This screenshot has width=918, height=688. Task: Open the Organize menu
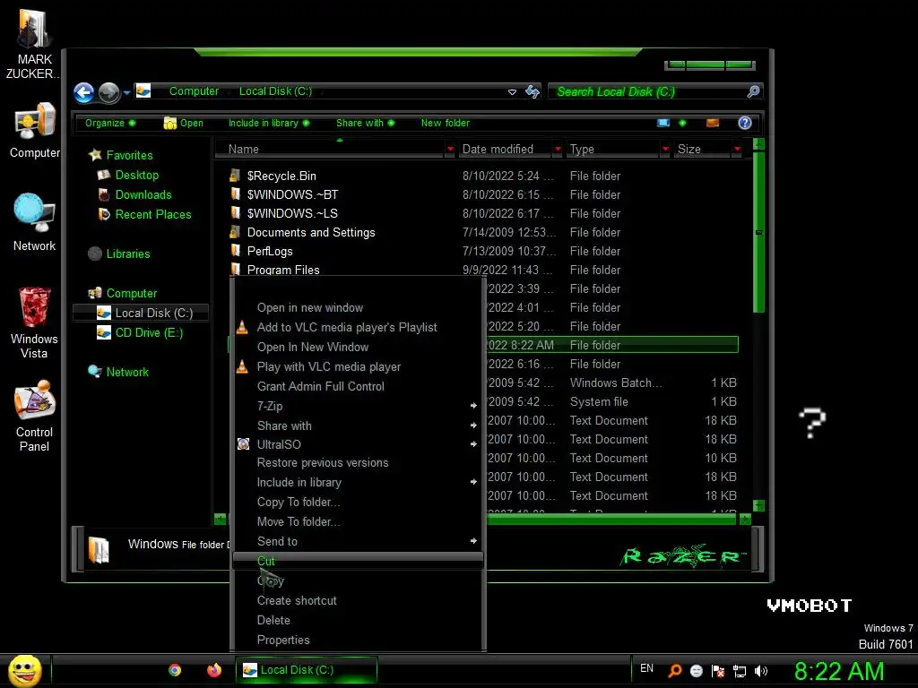coord(110,123)
